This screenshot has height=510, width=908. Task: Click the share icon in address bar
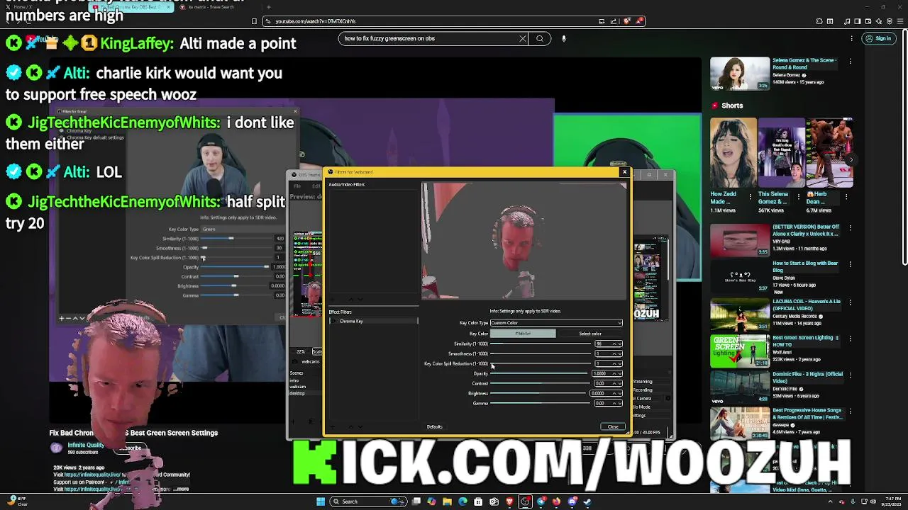614,21
